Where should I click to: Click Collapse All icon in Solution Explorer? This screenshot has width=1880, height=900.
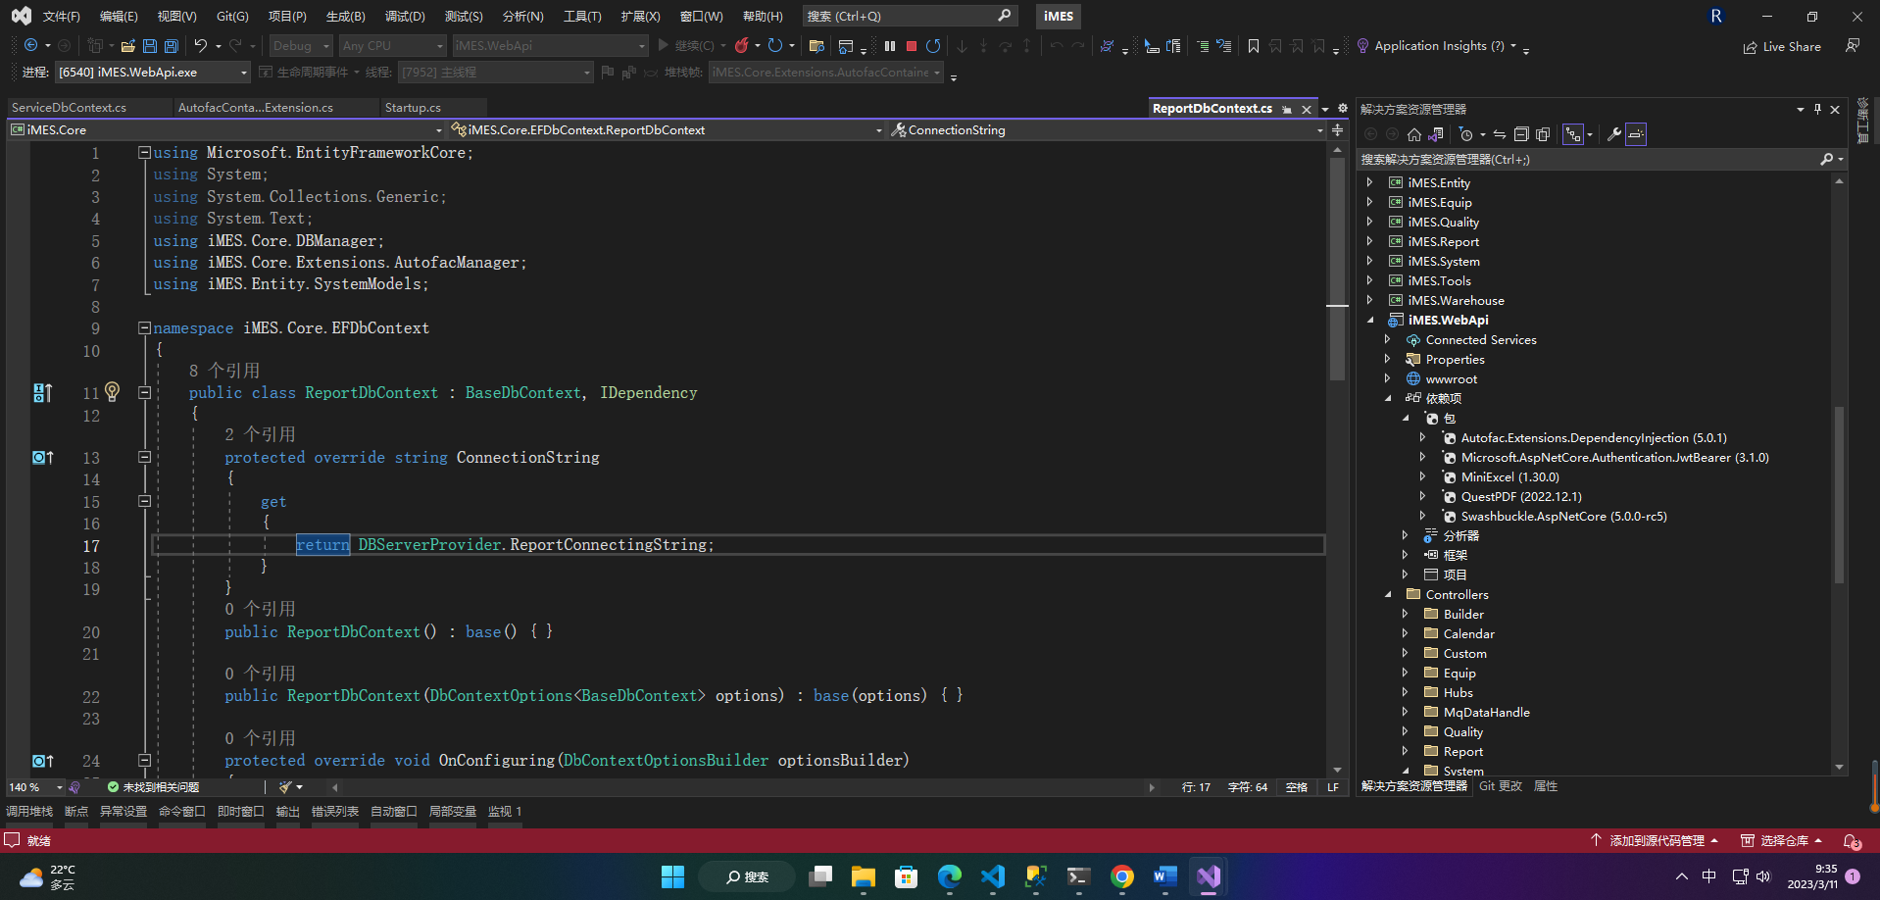[1521, 134]
